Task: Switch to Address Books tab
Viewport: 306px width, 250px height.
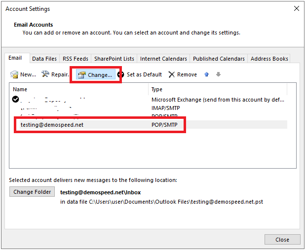Action: click(269, 59)
